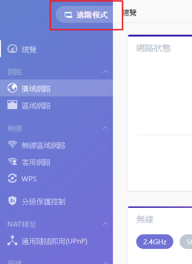Select the 2.4GHz wireless band pill

click(155, 242)
